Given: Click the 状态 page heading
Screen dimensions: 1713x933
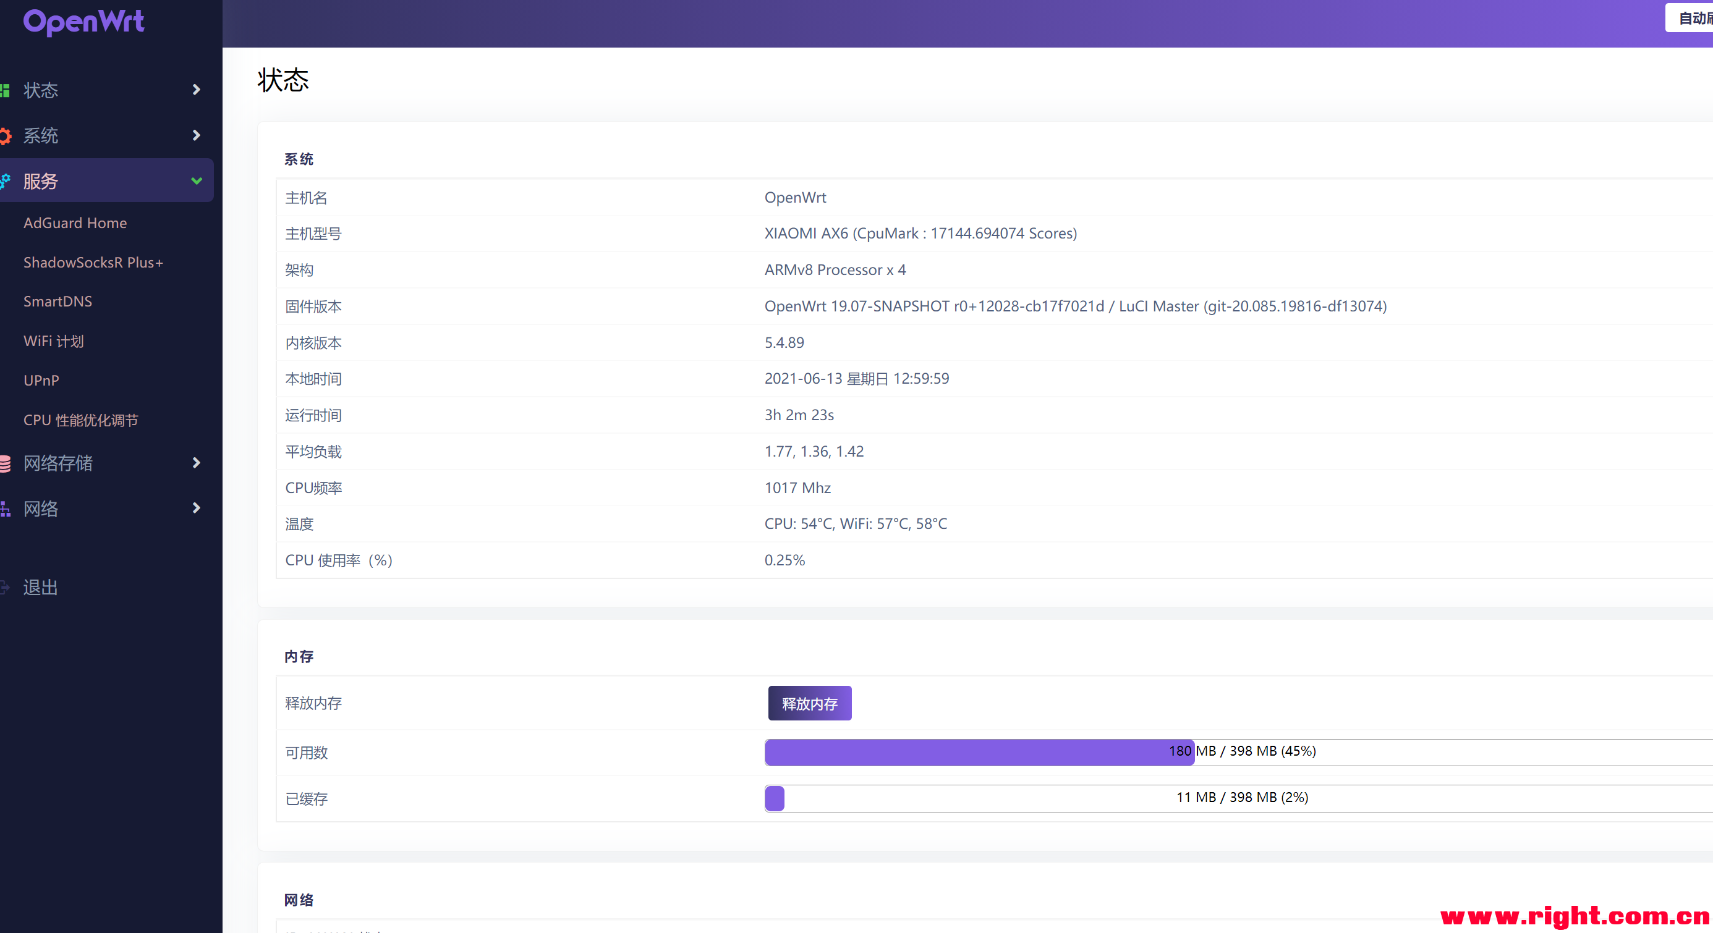Looking at the screenshot, I should tap(283, 80).
